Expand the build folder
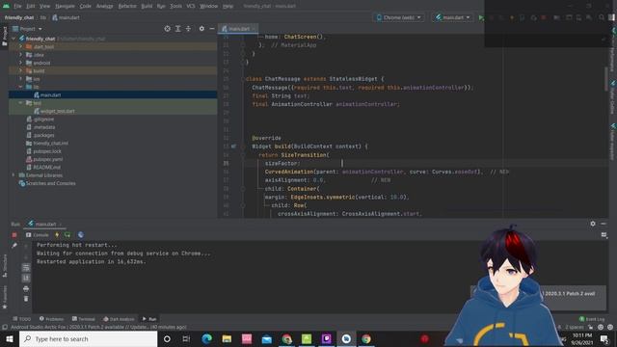 click(x=21, y=70)
